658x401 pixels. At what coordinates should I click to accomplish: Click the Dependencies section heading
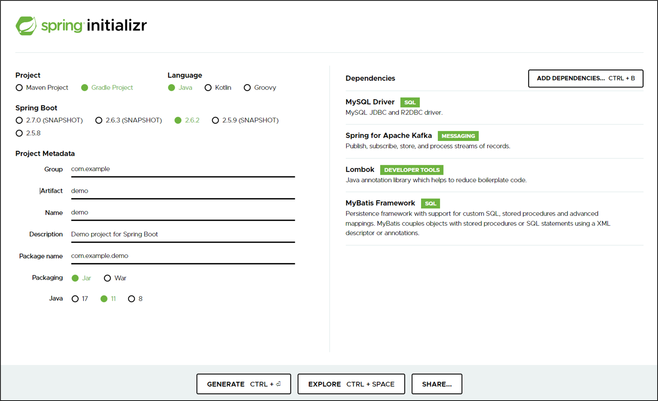click(x=370, y=78)
